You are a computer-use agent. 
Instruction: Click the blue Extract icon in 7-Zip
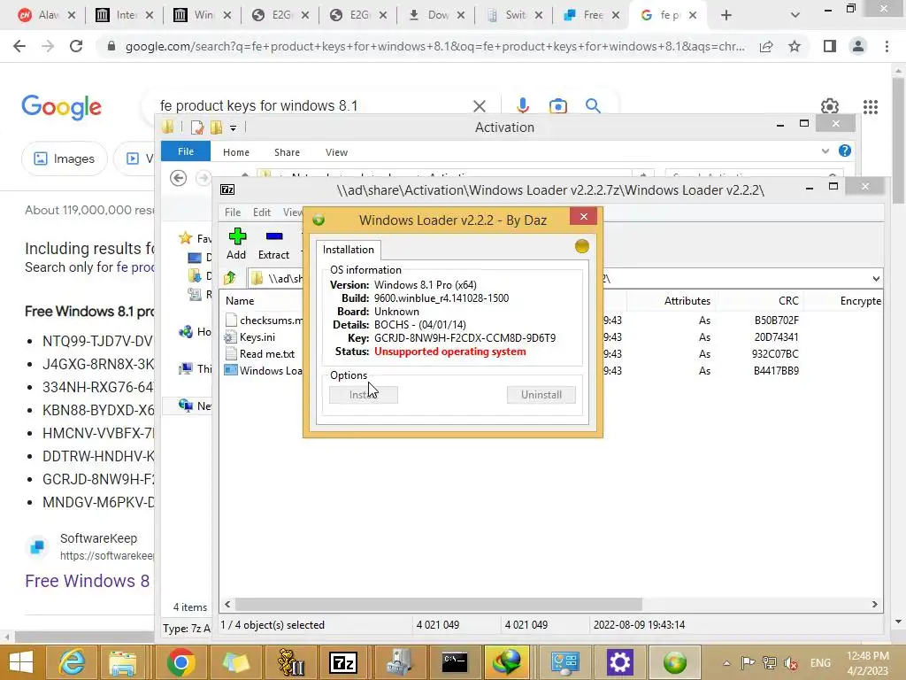pos(274,236)
